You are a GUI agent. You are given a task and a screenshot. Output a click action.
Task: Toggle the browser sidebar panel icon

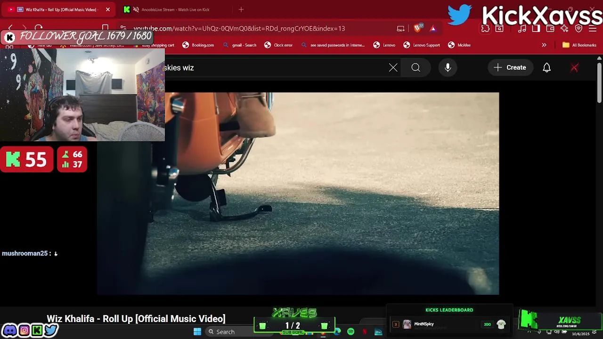pos(536,28)
